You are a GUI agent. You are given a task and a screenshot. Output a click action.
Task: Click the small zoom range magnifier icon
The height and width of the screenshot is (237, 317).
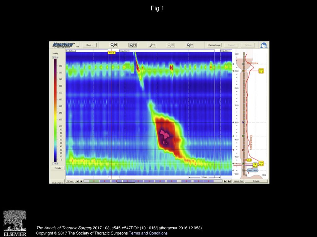pyautogui.click(x=152, y=45)
